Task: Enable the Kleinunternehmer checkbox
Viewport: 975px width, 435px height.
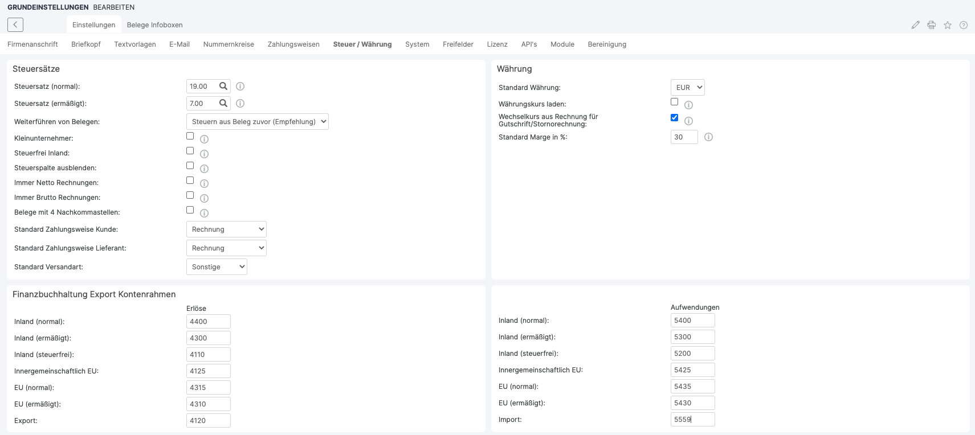Action: [x=190, y=136]
